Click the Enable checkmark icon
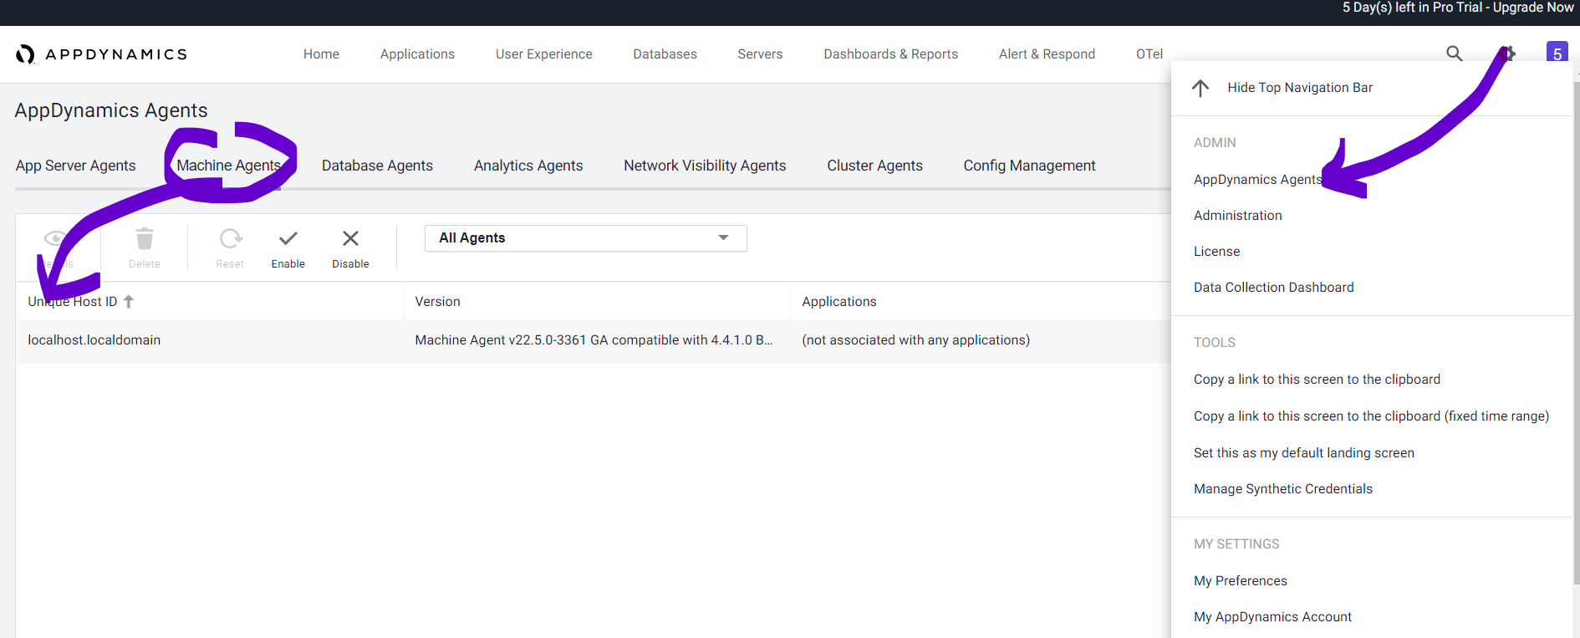This screenshot has height=638, width=1580. point(288,240)
